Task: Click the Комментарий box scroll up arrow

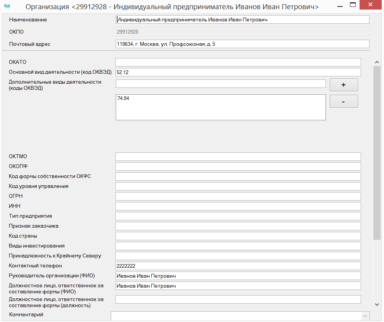Action: click(366, 316)
